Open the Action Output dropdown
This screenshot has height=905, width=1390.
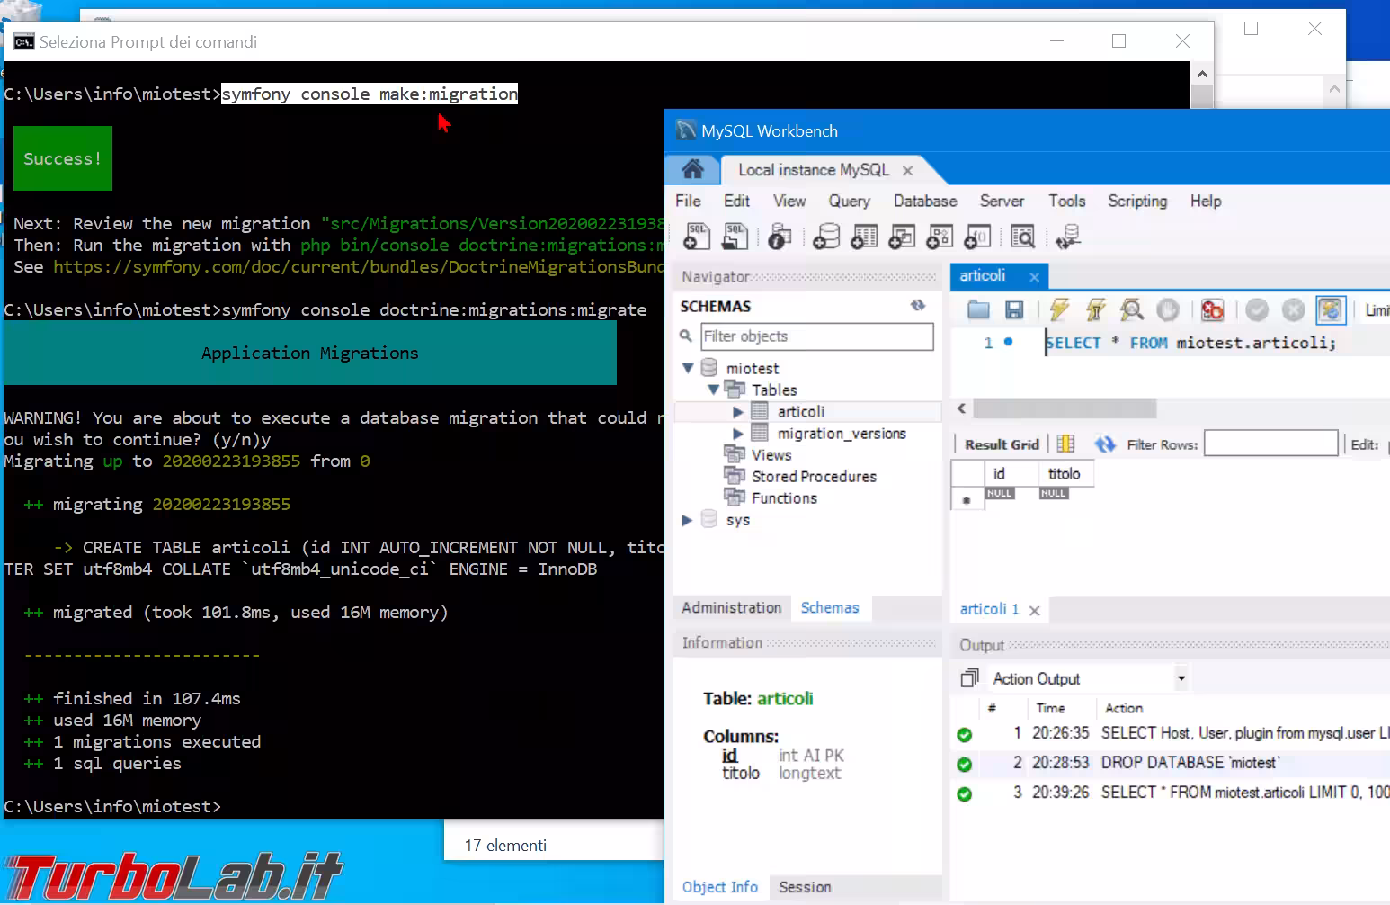click(1181, 678)
